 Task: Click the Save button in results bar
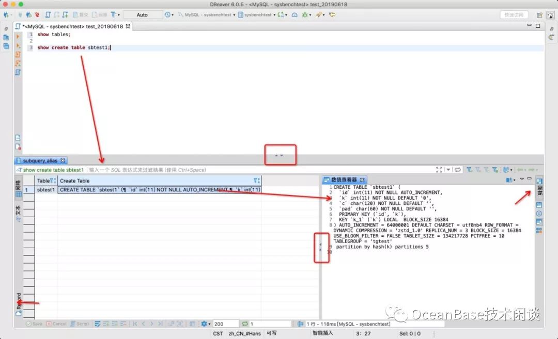pos(34,324)
